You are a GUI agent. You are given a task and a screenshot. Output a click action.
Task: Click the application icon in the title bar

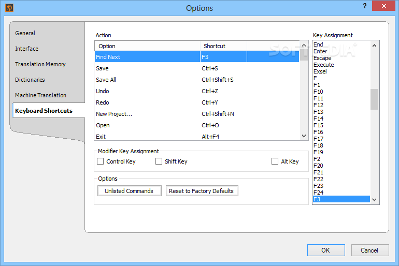9,8
